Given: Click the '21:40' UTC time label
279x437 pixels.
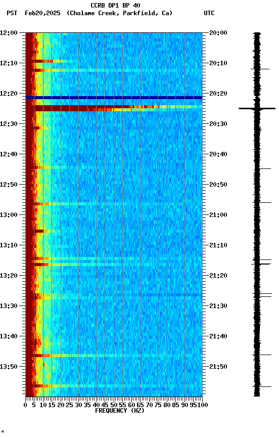Looking at the screenshot, I should pos(218,337).
